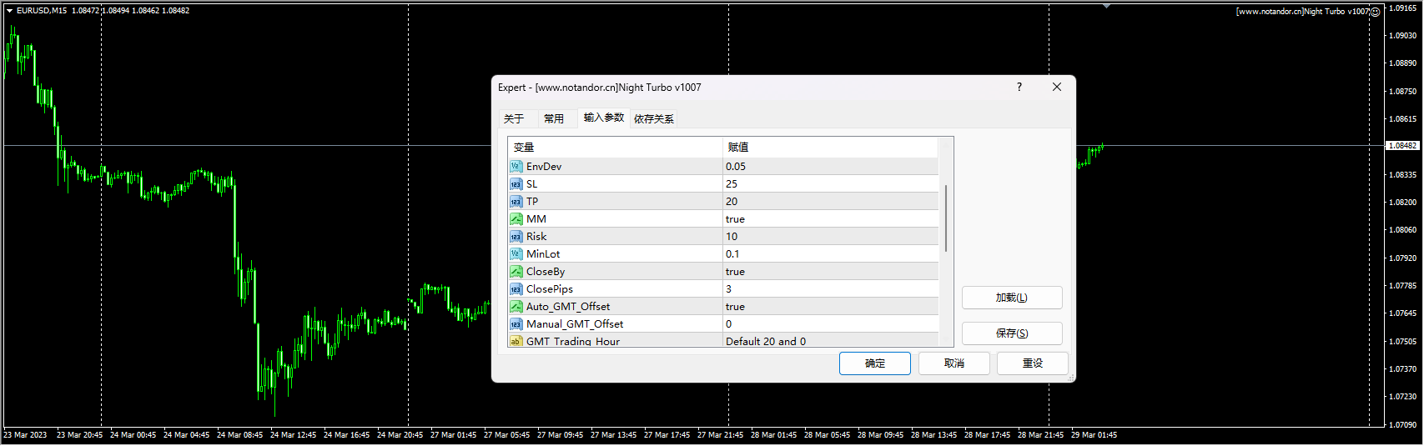Click the 重设 reset button

(1032, 363)
